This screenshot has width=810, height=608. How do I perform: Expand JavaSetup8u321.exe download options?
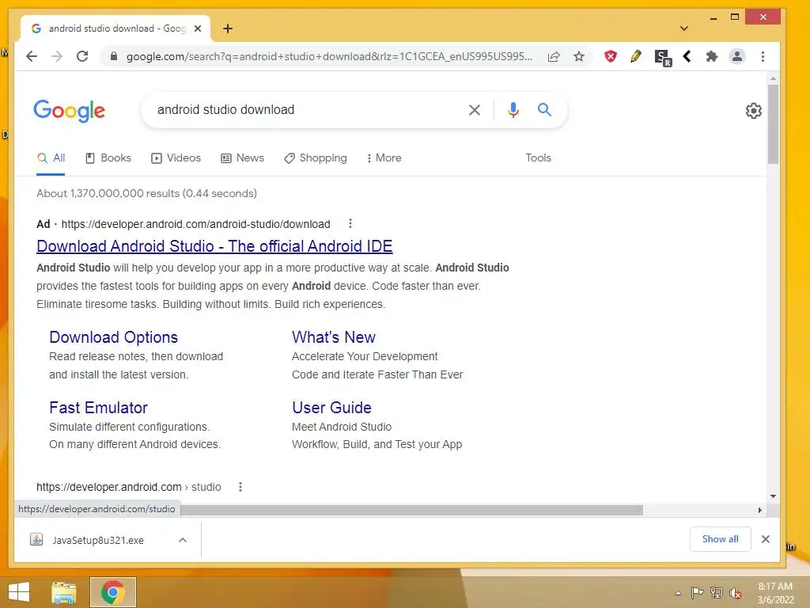click(183, 540)
